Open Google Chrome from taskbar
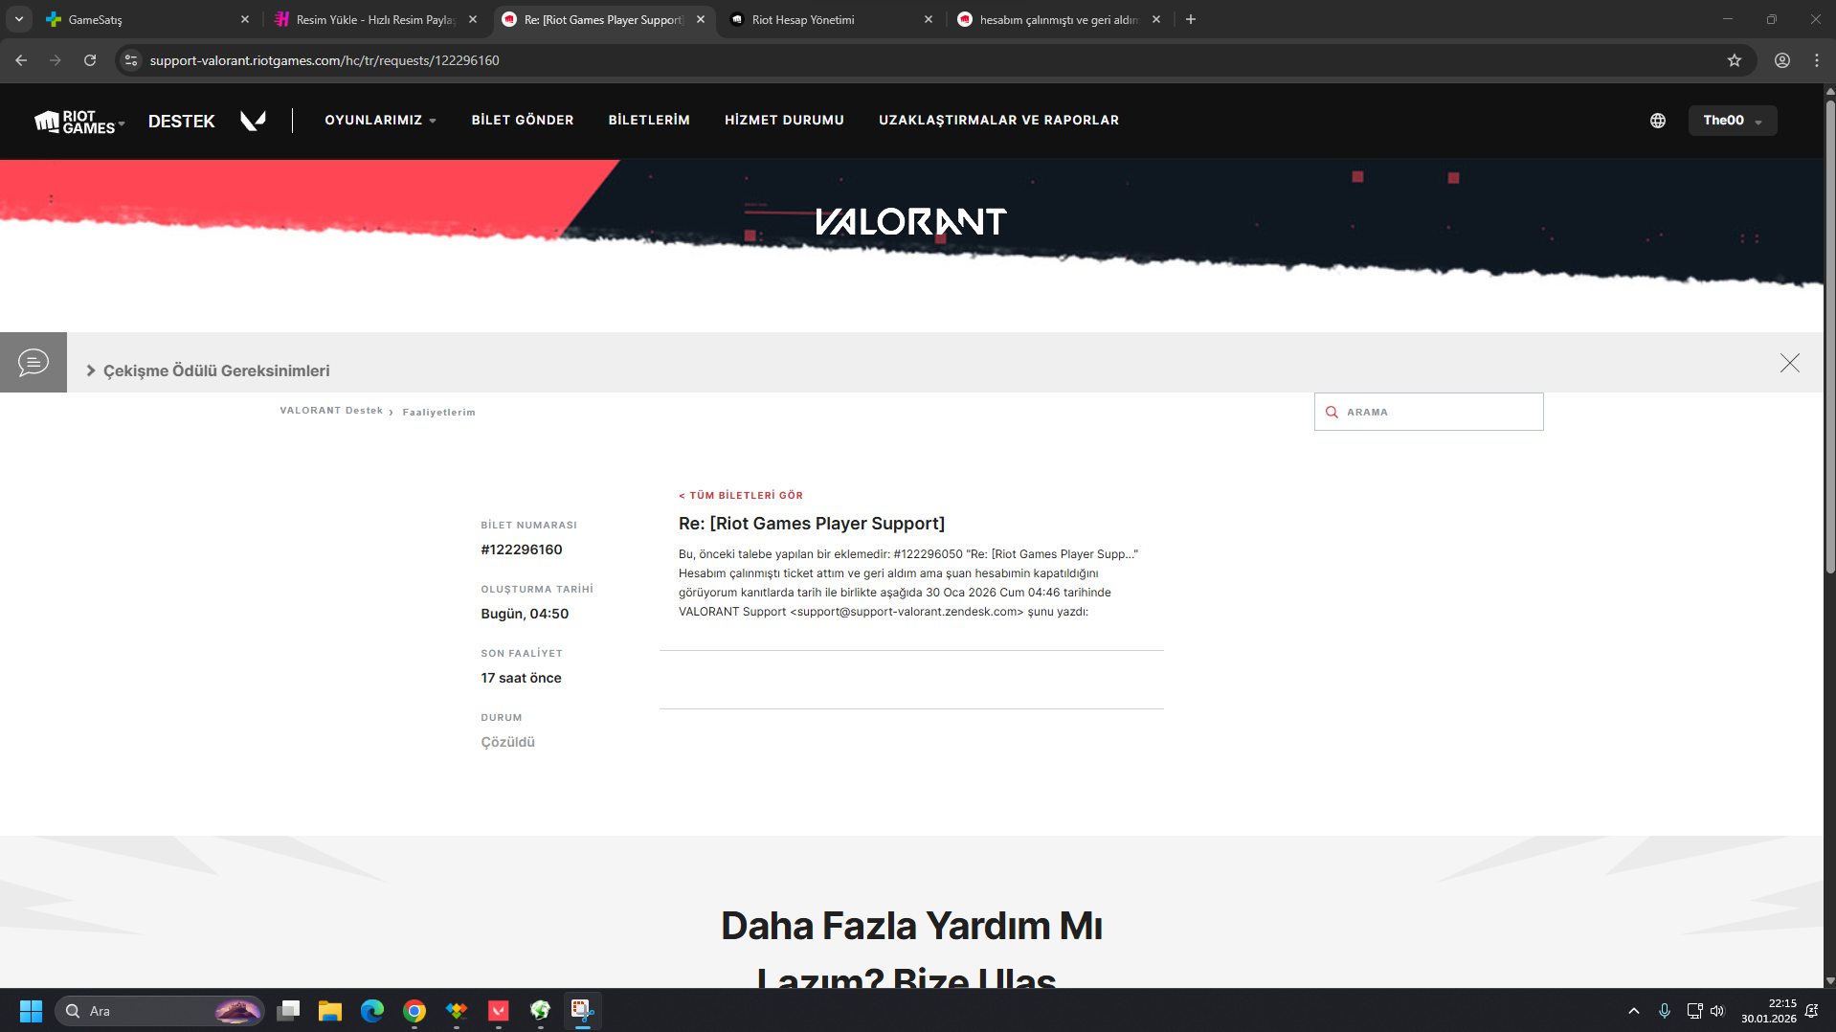 pos(414,1011)
